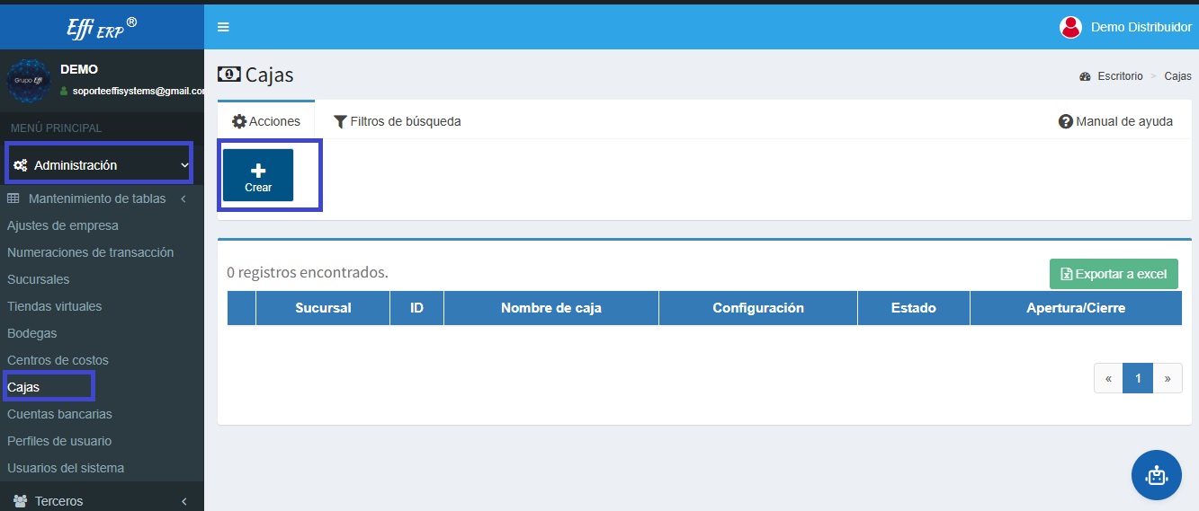
Task: Open Tiendas virtuales in the sidebar
Action: 54,306
